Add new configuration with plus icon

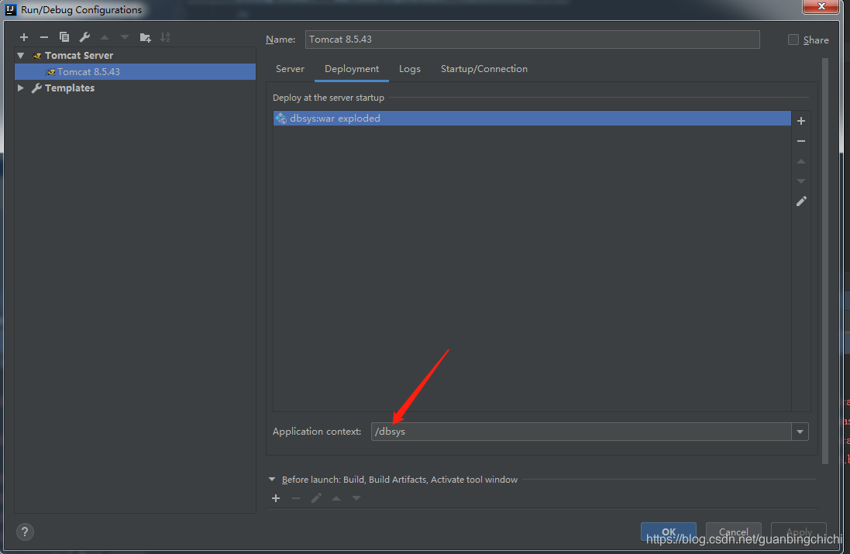click(24, 37)
